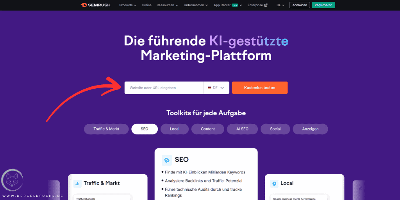This screenshot has height=200, width=400.
Task: Expand the Ressourcen menu
Action: click(167, 5)
